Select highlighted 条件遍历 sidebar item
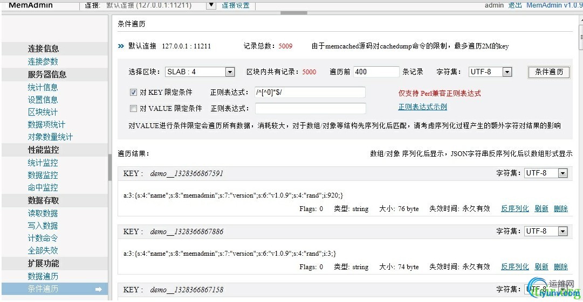 tap(54, 289)
